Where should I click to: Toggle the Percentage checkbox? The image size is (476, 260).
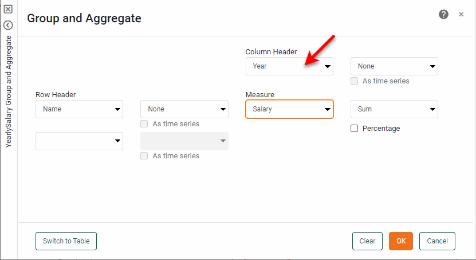tap(354, 129)
